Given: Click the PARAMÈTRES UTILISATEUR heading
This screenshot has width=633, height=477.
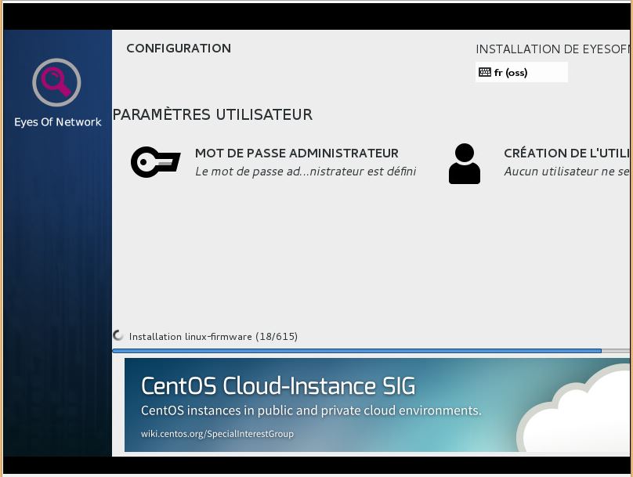Looking at the screenshot, I should 213,114.
